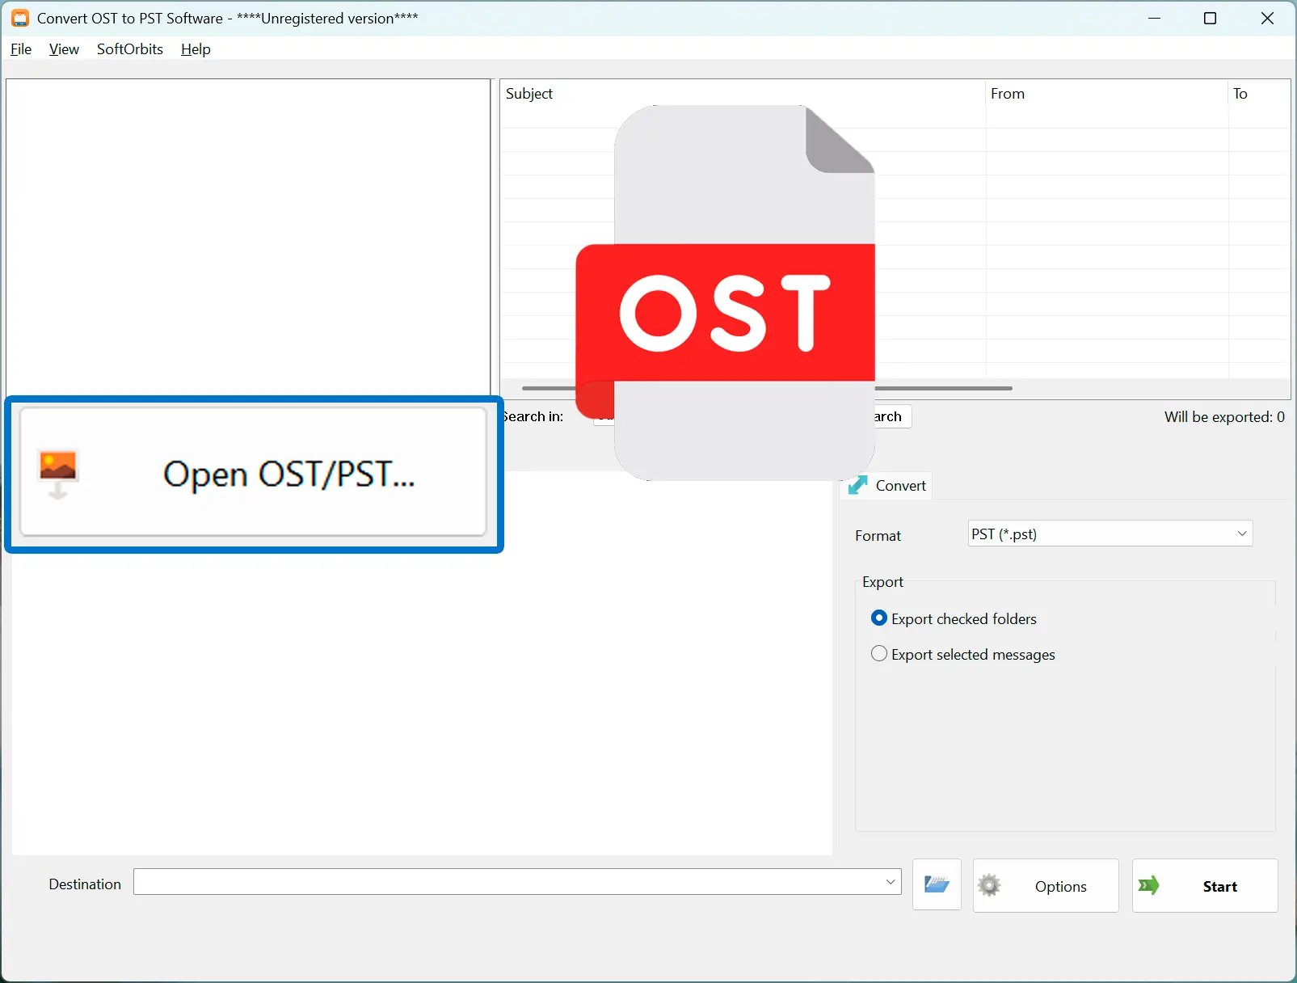Click the app icon in title bar
1297x983 pixels.
20,18
